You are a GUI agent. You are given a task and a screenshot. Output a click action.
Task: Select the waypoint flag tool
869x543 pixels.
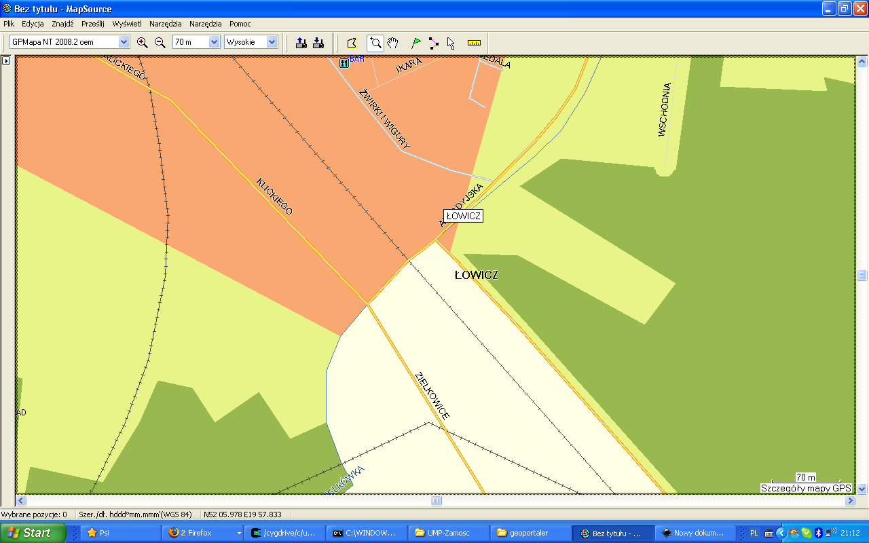pos(416,43)
